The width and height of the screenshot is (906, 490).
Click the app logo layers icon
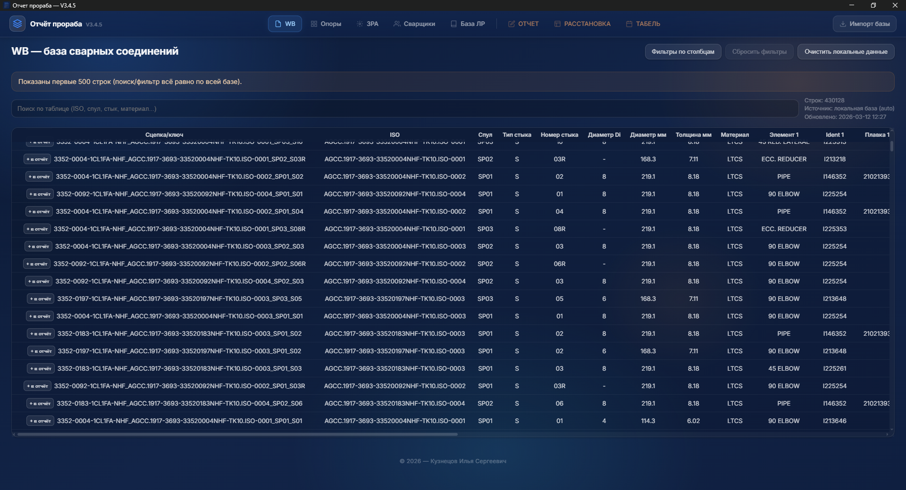point(17,24)
